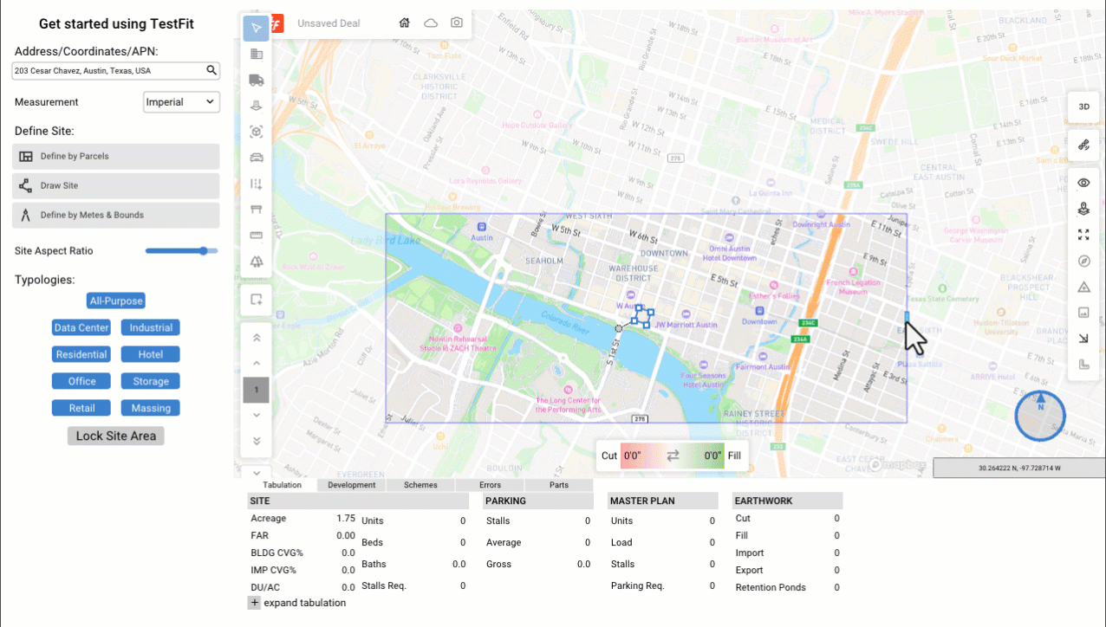Open the Errors tab

point(490,485)
